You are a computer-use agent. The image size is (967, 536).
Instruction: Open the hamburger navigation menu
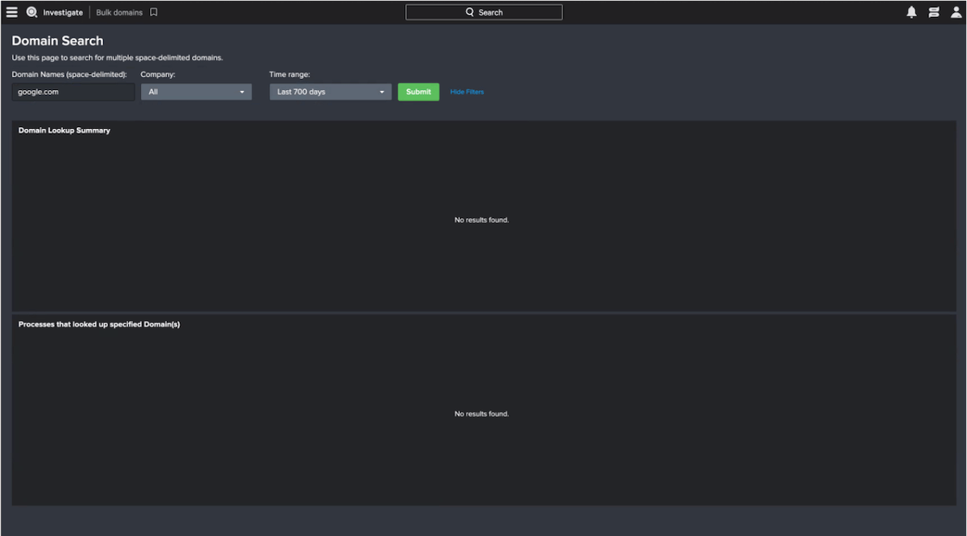tap(11, 11)
